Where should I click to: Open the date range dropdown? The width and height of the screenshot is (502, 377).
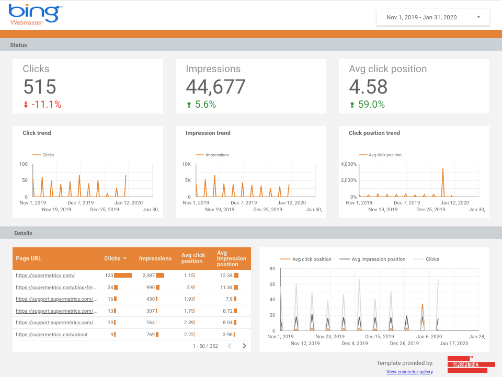click(432, 17)
